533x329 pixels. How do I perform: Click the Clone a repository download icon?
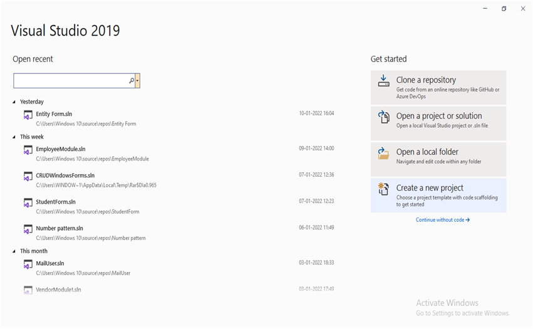tap(383, 81)
